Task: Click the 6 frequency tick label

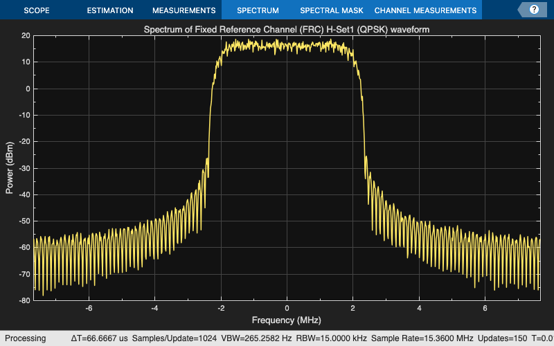Action: coord(485,308)
